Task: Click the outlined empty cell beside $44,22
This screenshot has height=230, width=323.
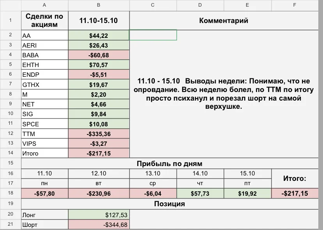Action: [153, 35]
